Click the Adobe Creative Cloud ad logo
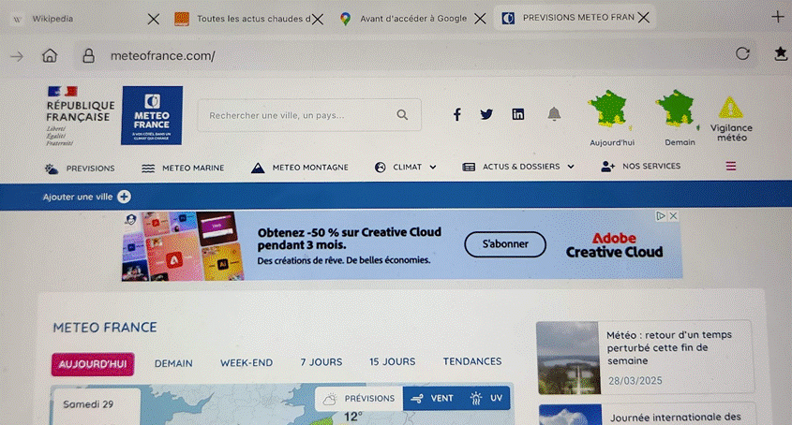This screenshot has width=792, height=425. click(x=614, y=245)
